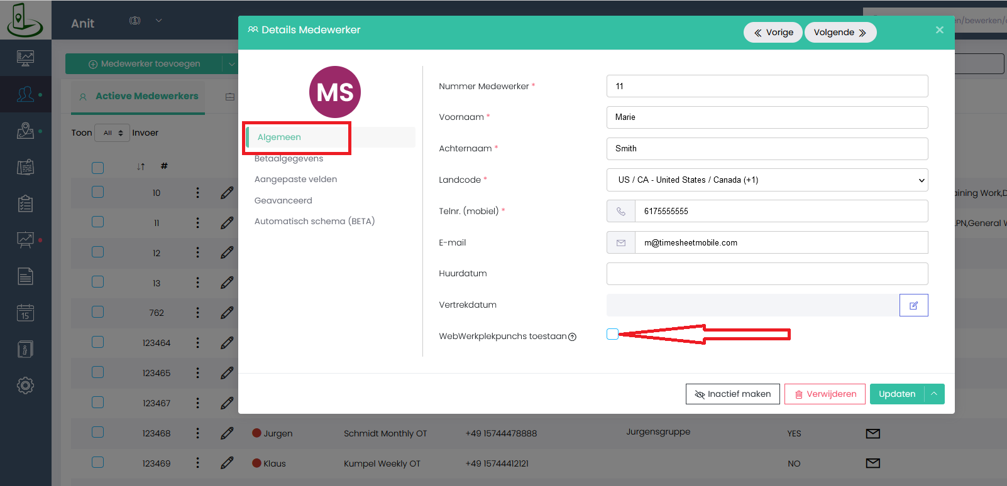Image resolution: width=1007 pixels, height=486 pixels.
Task: Click the envelope icon in Jurgen's row
Action: click(872, 433)
